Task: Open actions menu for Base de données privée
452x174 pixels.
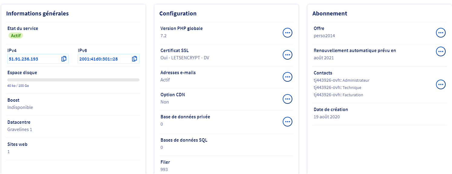Action: [288, 122]
